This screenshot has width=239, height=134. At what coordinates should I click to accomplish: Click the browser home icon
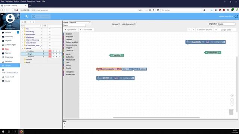coord(204,10)
